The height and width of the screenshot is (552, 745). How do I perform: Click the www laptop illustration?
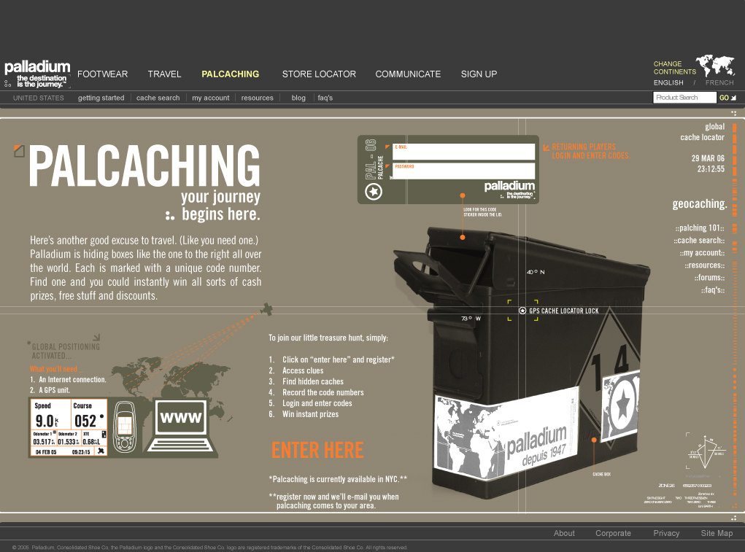point(180,426)
